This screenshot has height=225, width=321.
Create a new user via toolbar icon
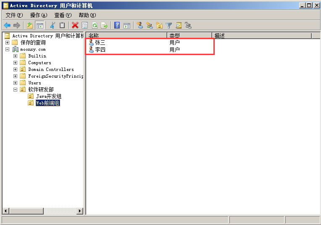click(140, 26)
